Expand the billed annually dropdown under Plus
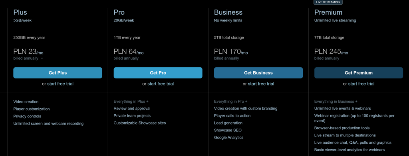409x156 pixels. (x=28, y=58)
